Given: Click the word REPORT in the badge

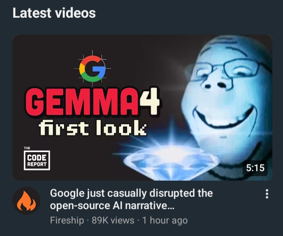Looking at the screenshot, I should pos(37,164).
